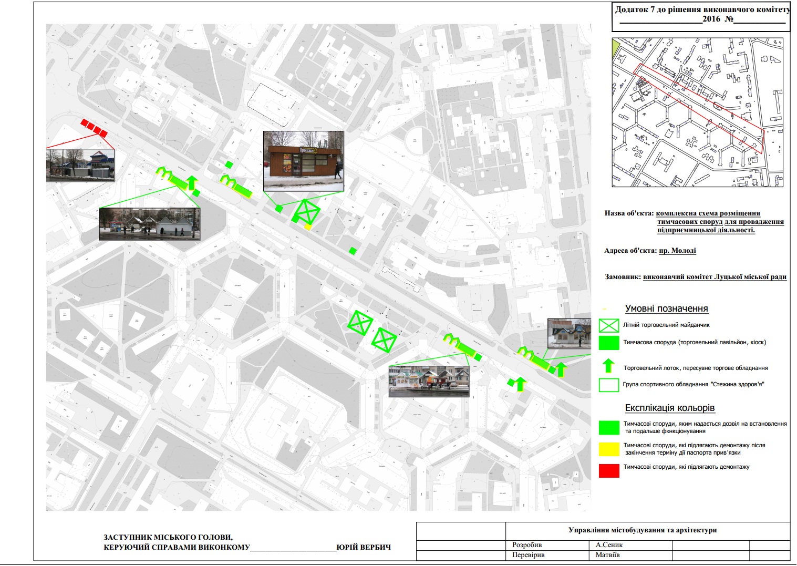Open the blue-roofed building photo with red callout
The height and width of the screenshot is (566, 797).
coord(80,166)
